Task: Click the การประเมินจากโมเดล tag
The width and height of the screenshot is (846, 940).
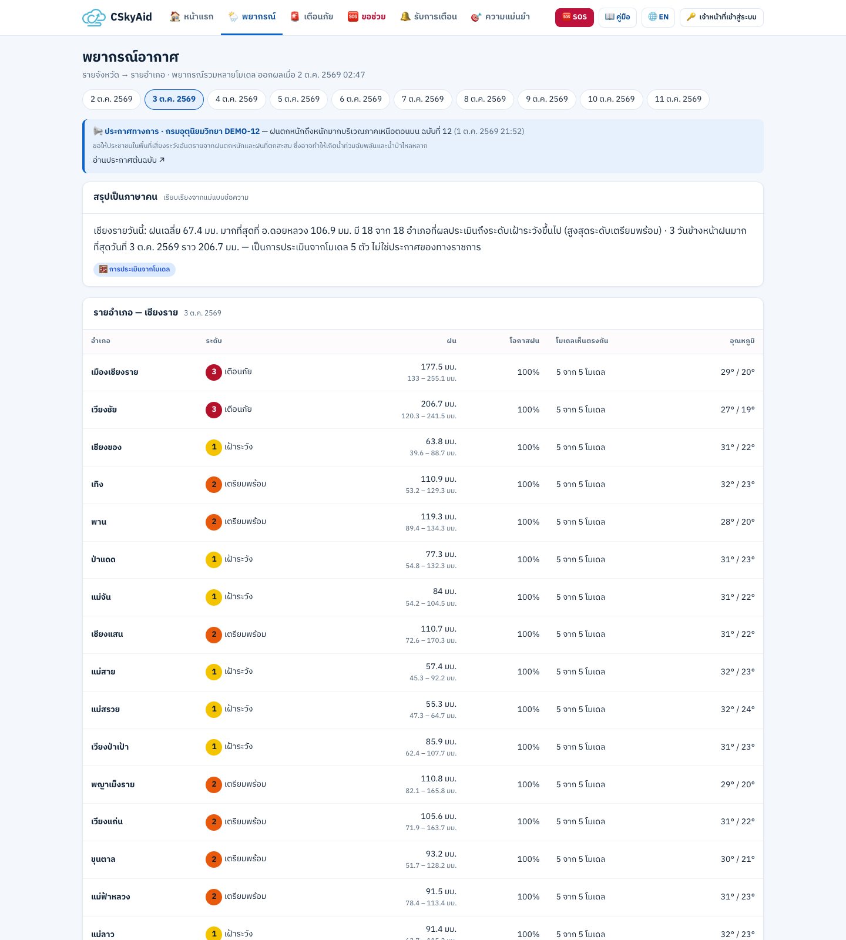Action: tap(135, 269)
